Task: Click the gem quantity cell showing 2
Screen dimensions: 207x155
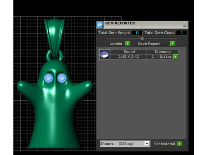Action: (x=153, y=57)
